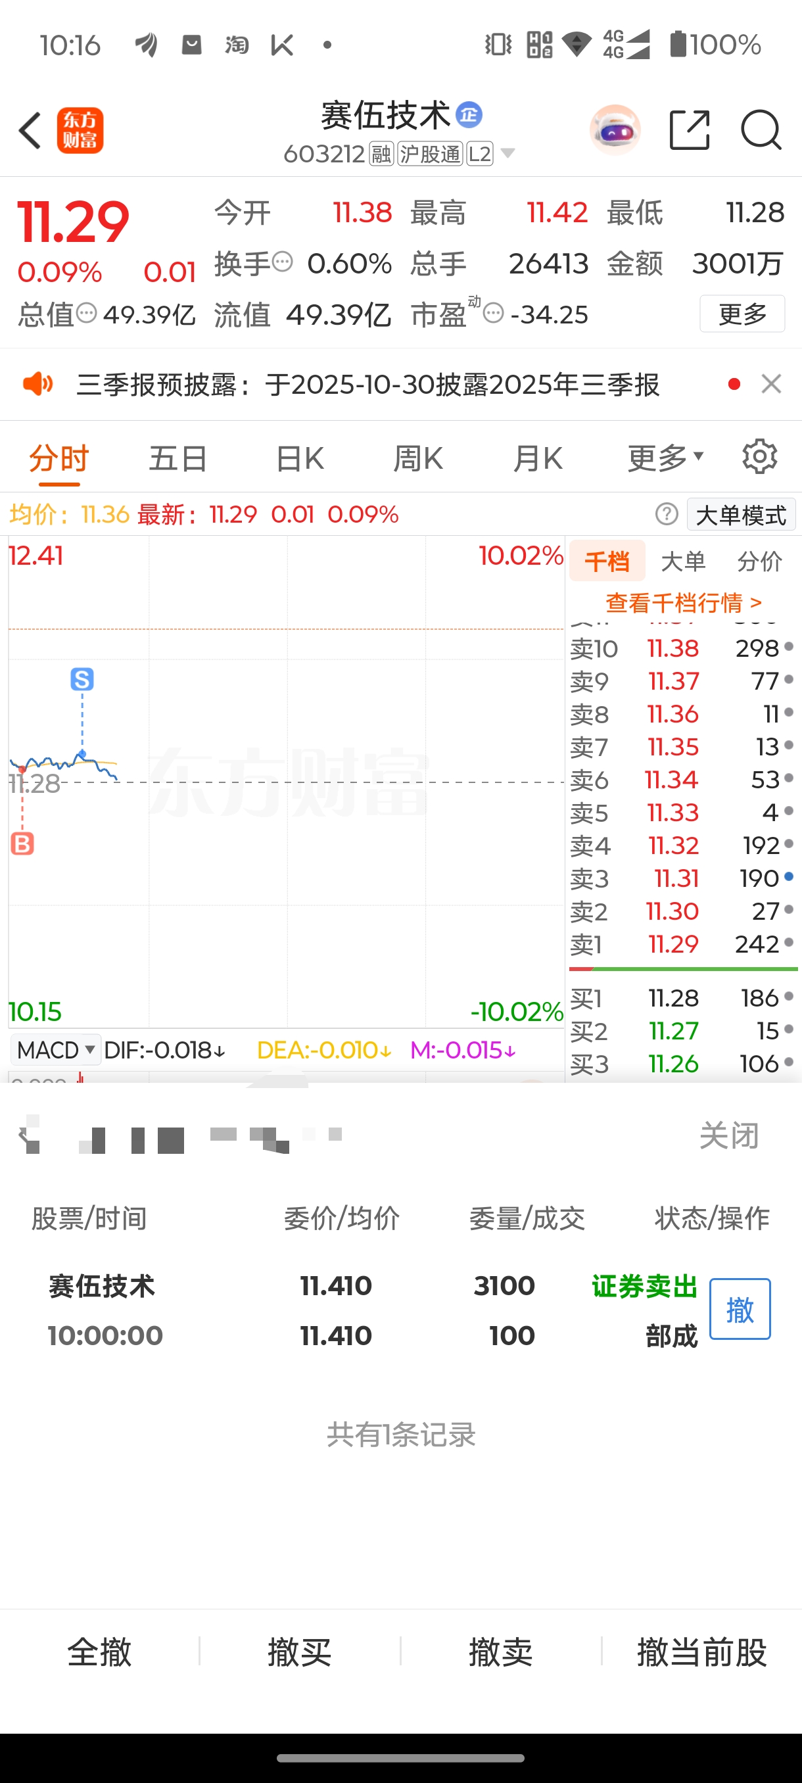Tap the 卖5 row at 11.33
The width and height of the screenshot is (802, 1783).
pos(682,813)
